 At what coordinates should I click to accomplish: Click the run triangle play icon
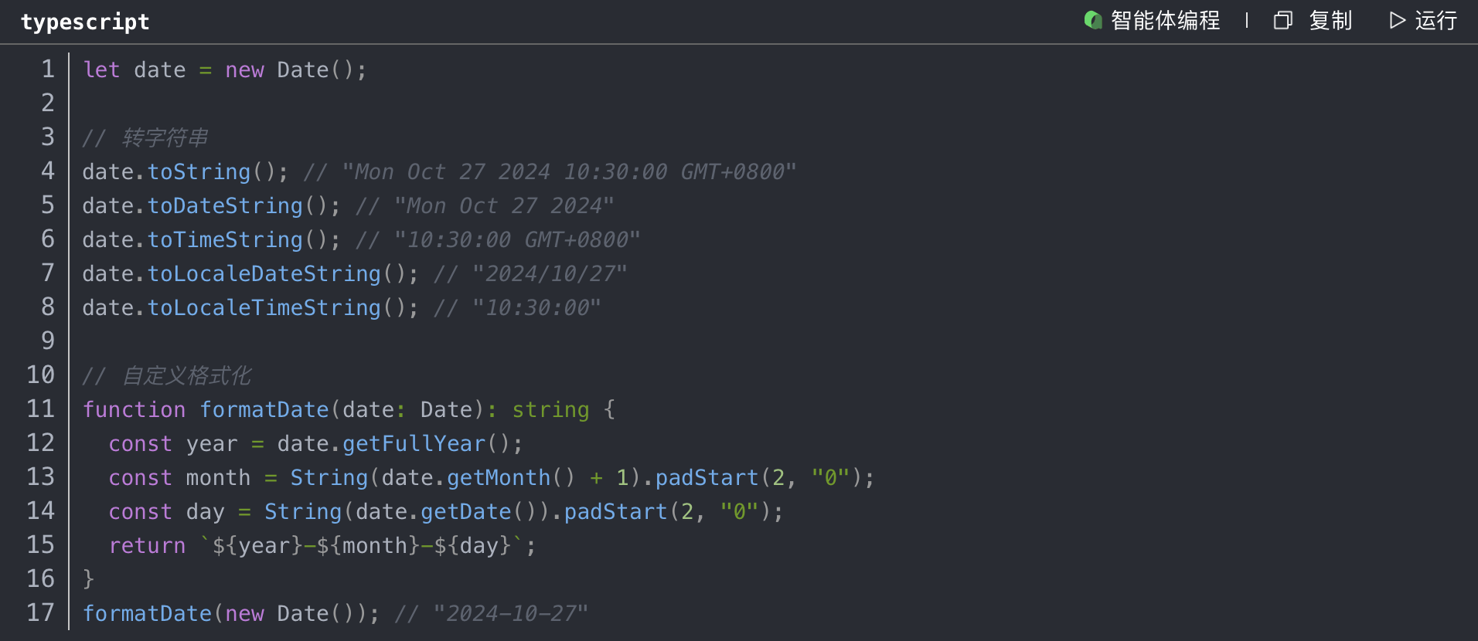point(1397,20)
